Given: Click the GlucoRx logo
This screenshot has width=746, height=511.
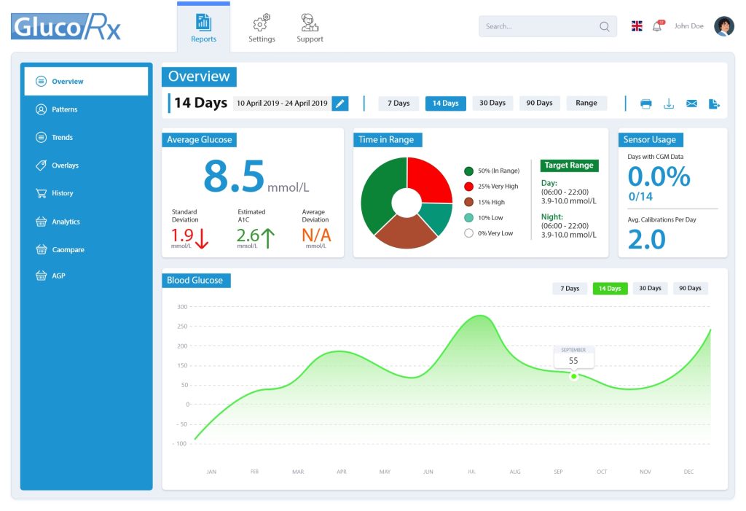Looking at the screenshot, I should pos(66,26).
